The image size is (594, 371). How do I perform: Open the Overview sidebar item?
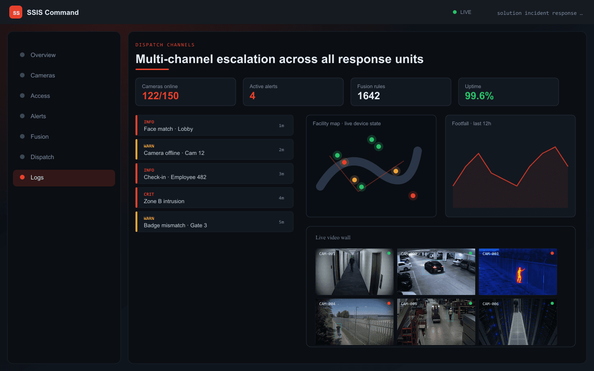(64, 55)
